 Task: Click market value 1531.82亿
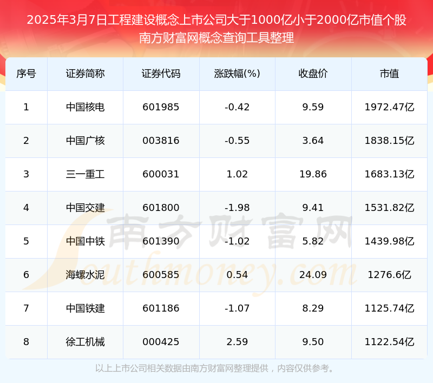[x=389, y=208]
